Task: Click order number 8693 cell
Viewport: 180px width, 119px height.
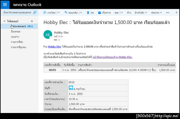Action: point(52,70)
